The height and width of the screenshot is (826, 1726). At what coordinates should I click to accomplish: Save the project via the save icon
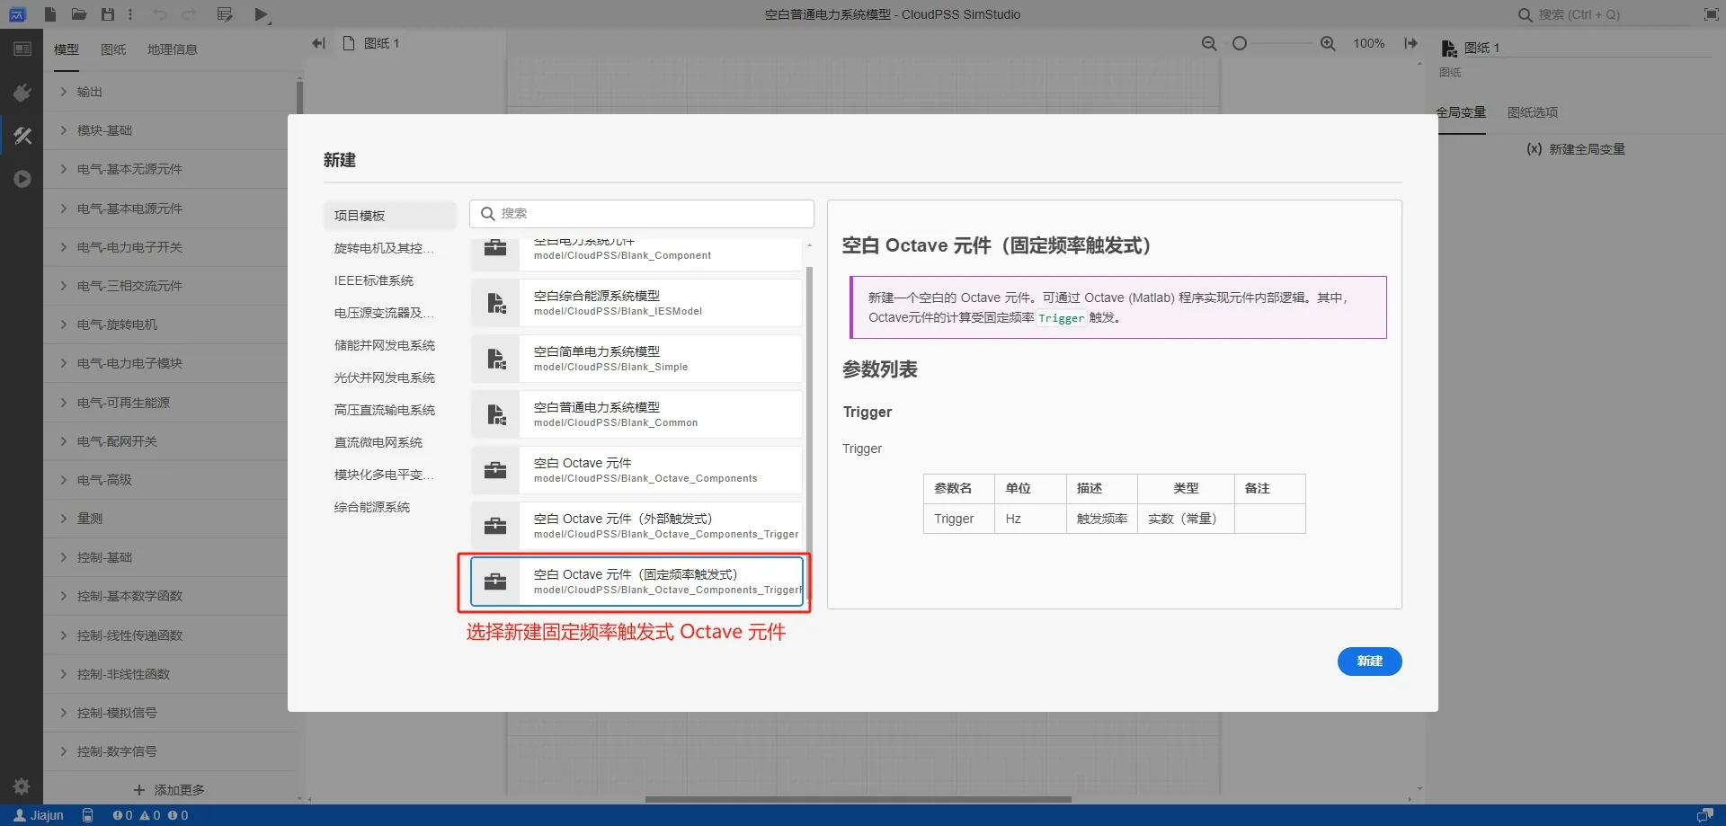107,13
